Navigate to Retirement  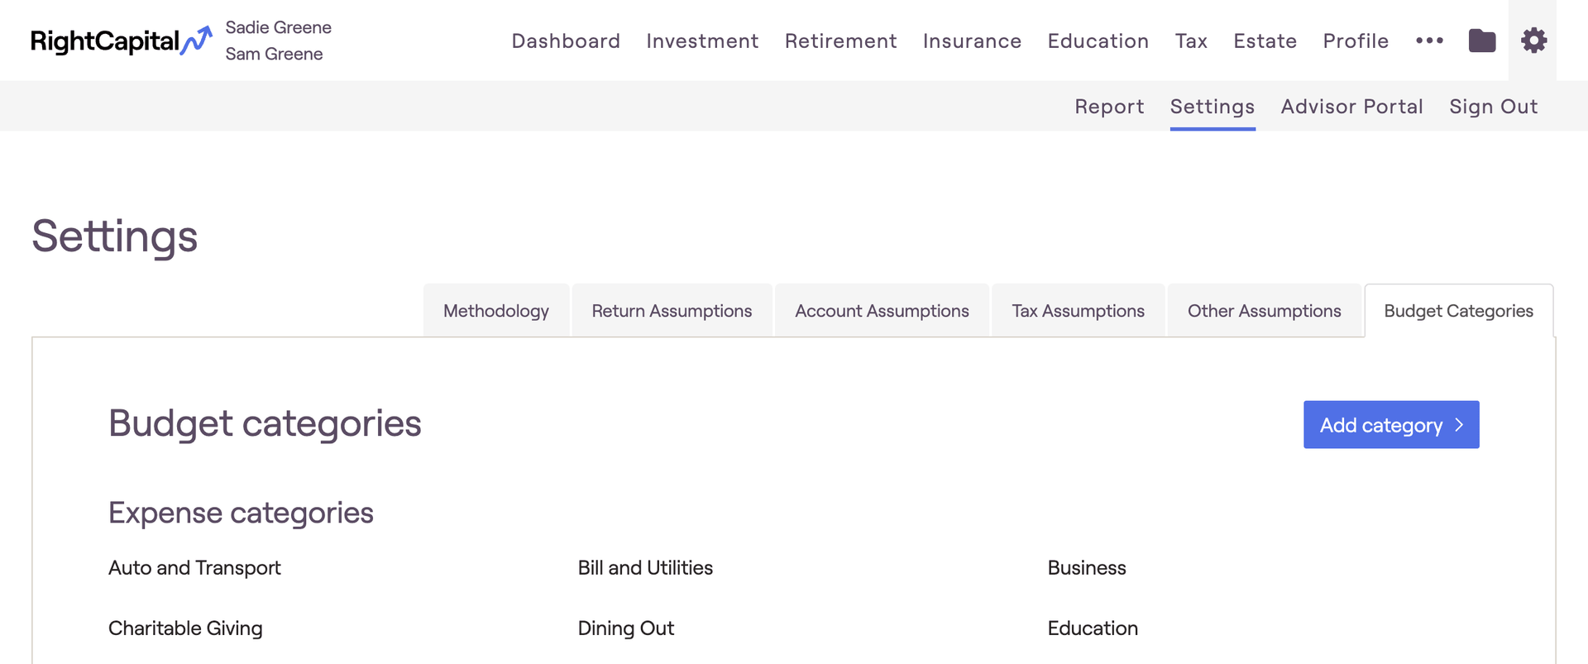(840, 41)
